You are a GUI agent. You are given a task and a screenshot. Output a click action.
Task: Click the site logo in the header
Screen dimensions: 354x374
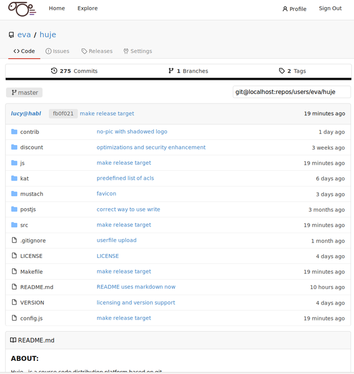pos(22,9)
